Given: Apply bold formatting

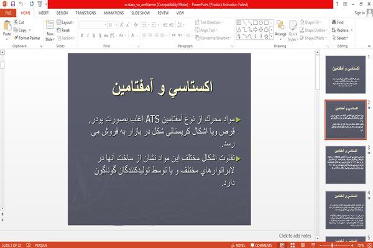Looking at the screenshot, I should pos(82,35).
